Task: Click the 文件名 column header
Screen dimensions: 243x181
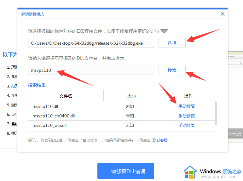Action: pyautogui.click(x=66, y=96)
